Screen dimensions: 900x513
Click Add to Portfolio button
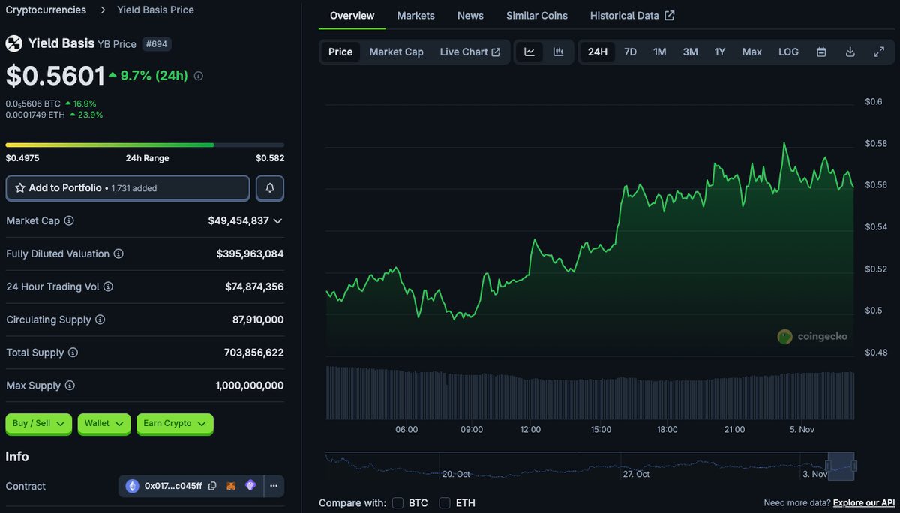point(127,188)
